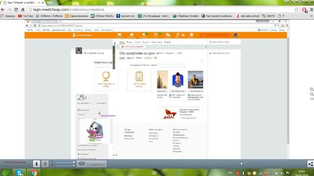Click the Odnoklassniki logo in orange header
Screen dimensions: 314x176
tap(82, 35)
